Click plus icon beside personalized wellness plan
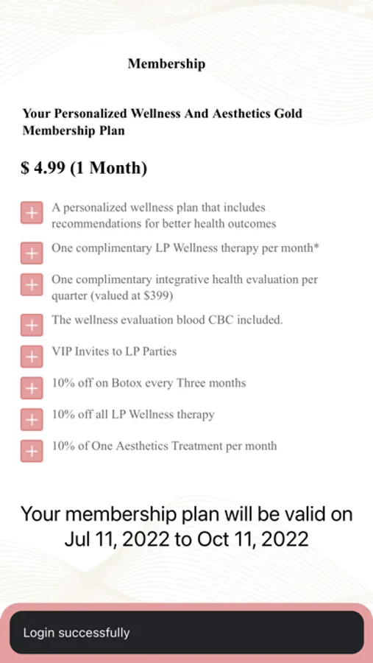Image resolution: width=373 pixels, height=663 pixels. tap(32, 213)
